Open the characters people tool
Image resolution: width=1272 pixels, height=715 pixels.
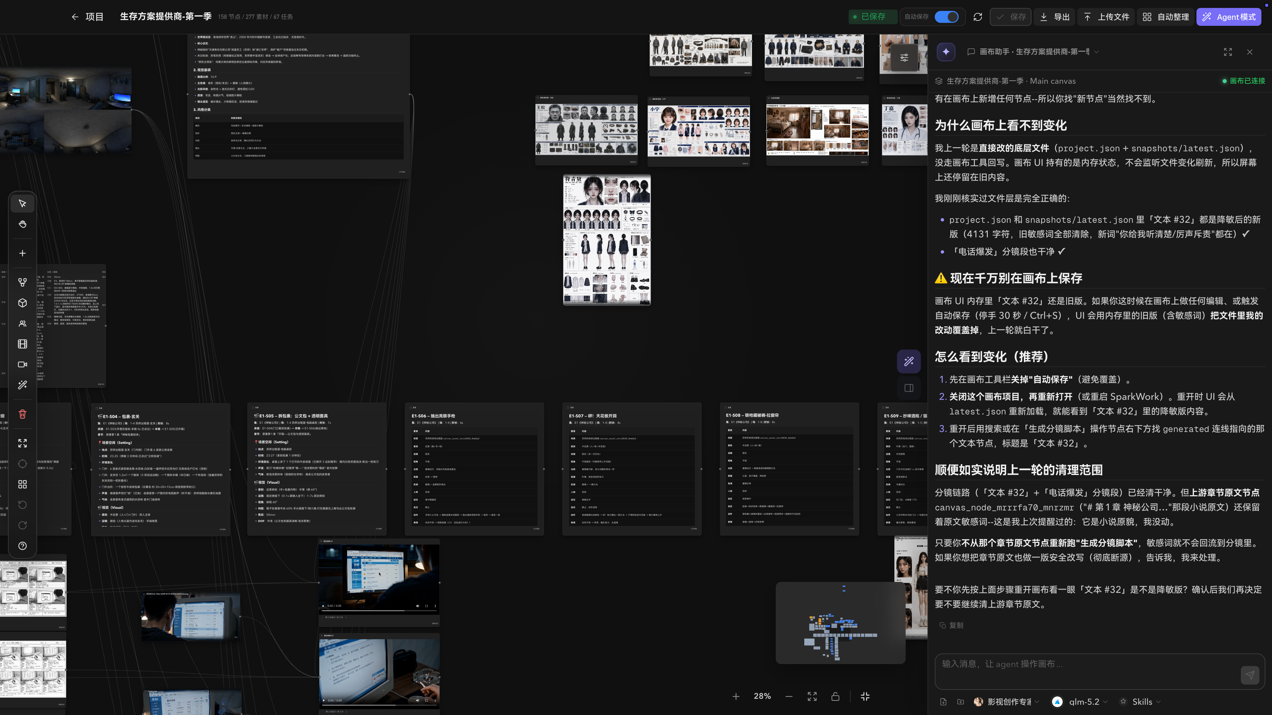click(22, 324)
